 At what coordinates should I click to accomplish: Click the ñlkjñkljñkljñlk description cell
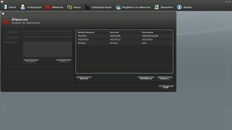click(x=150, y=36)
